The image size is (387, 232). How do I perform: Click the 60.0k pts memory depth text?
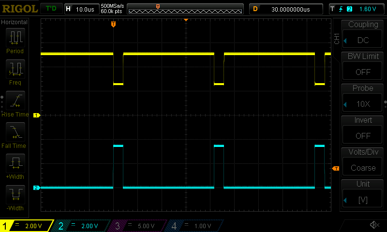[111, 11]
